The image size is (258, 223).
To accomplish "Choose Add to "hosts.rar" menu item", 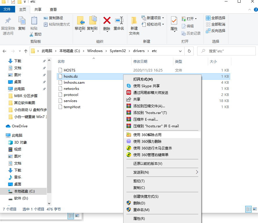I will (x=162, y=113).
